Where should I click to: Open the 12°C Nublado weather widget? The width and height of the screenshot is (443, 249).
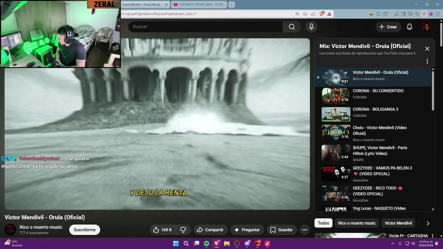(x=13, y=243)
